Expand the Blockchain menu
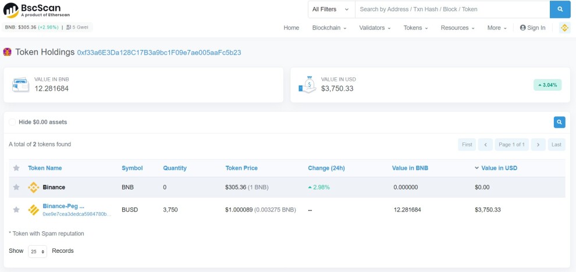The width and height of the screenshot is (576, 272). [329, 28]
